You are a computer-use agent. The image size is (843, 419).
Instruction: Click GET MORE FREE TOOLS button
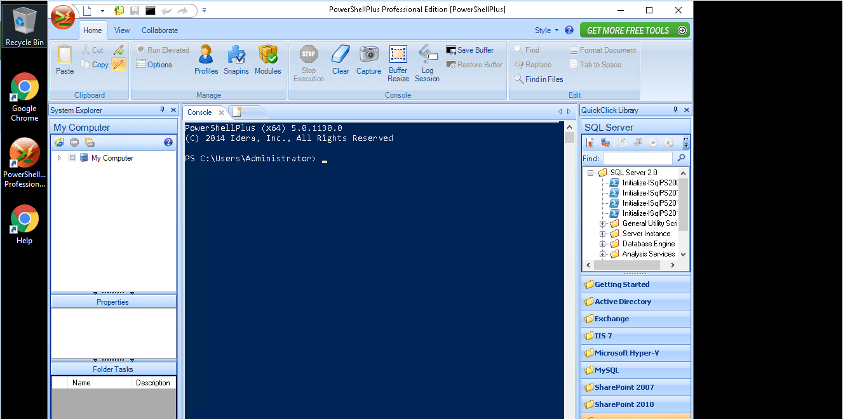(634, 30)
